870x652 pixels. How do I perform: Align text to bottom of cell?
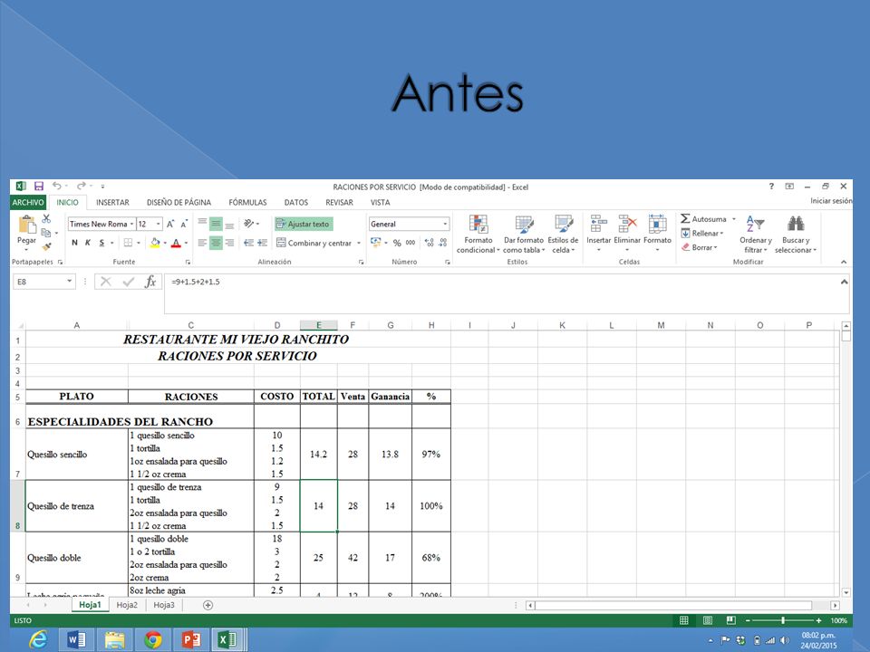coord(229,224)
